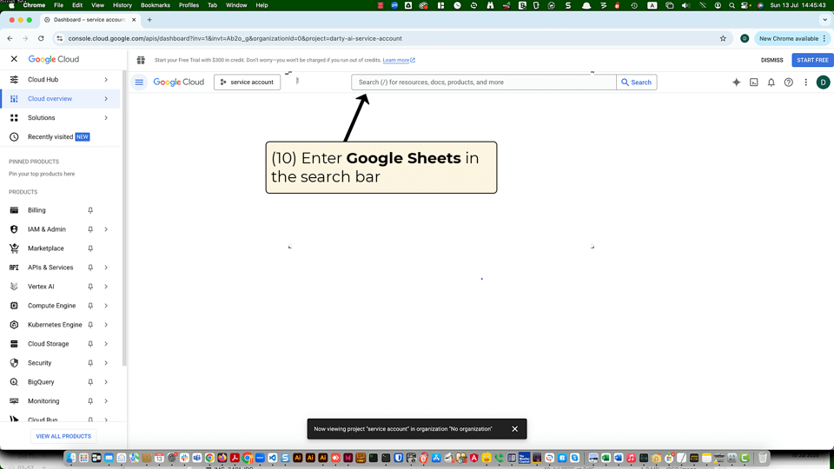Click the BigQuery icon
This screenshot has height=469, width=834.
[15, 382]
